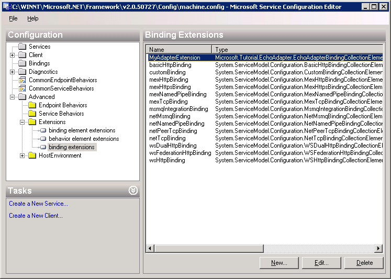Viewport: 391px width, 279px height.
Task: Select the wsDualHttpBinding row
Action: [x=264, y=146]
